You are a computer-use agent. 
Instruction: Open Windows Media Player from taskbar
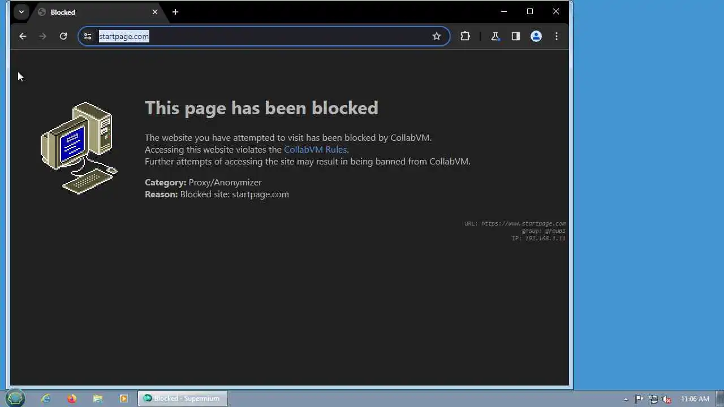coord(124,399)
